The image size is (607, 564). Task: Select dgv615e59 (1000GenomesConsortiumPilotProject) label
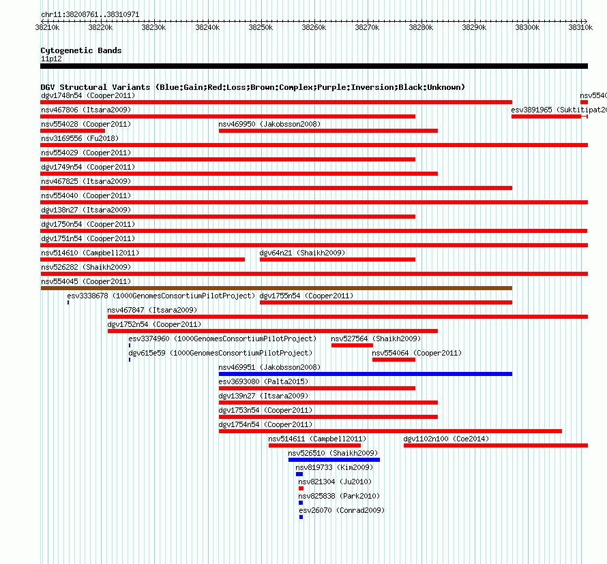(220, 353)
